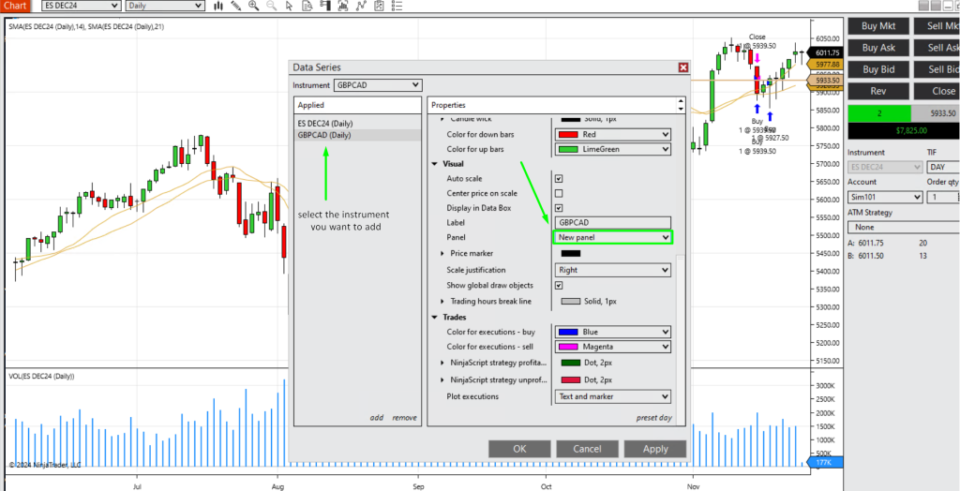Viewport: 960px width, 491px height.
Task: Click the Chart tab label
Action: pos(14,6)
